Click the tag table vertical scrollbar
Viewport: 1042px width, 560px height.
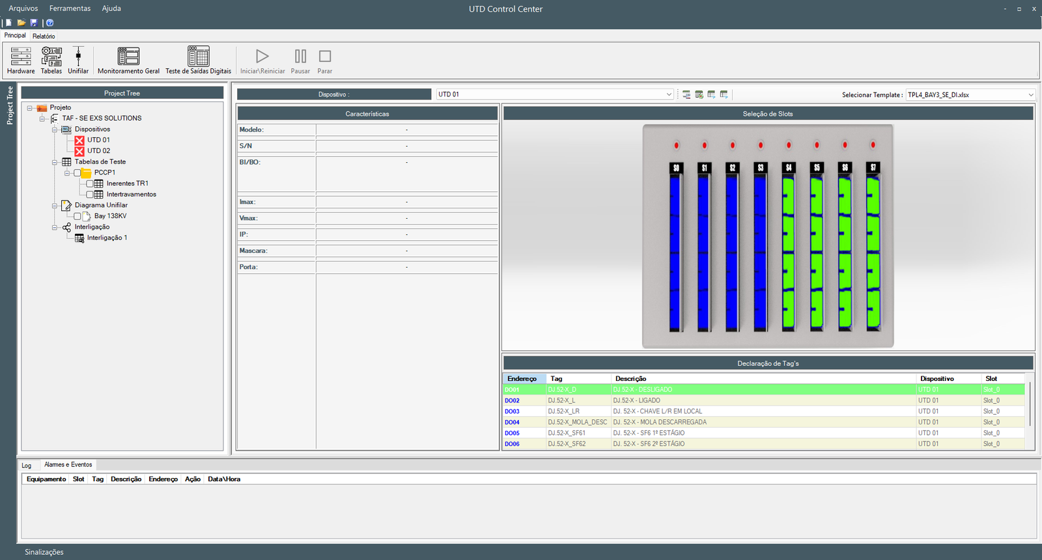[1030, 404]
